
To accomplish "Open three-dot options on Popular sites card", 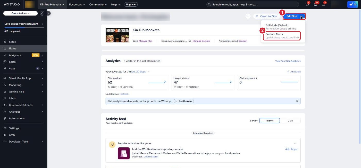I will tap(295, 144).
